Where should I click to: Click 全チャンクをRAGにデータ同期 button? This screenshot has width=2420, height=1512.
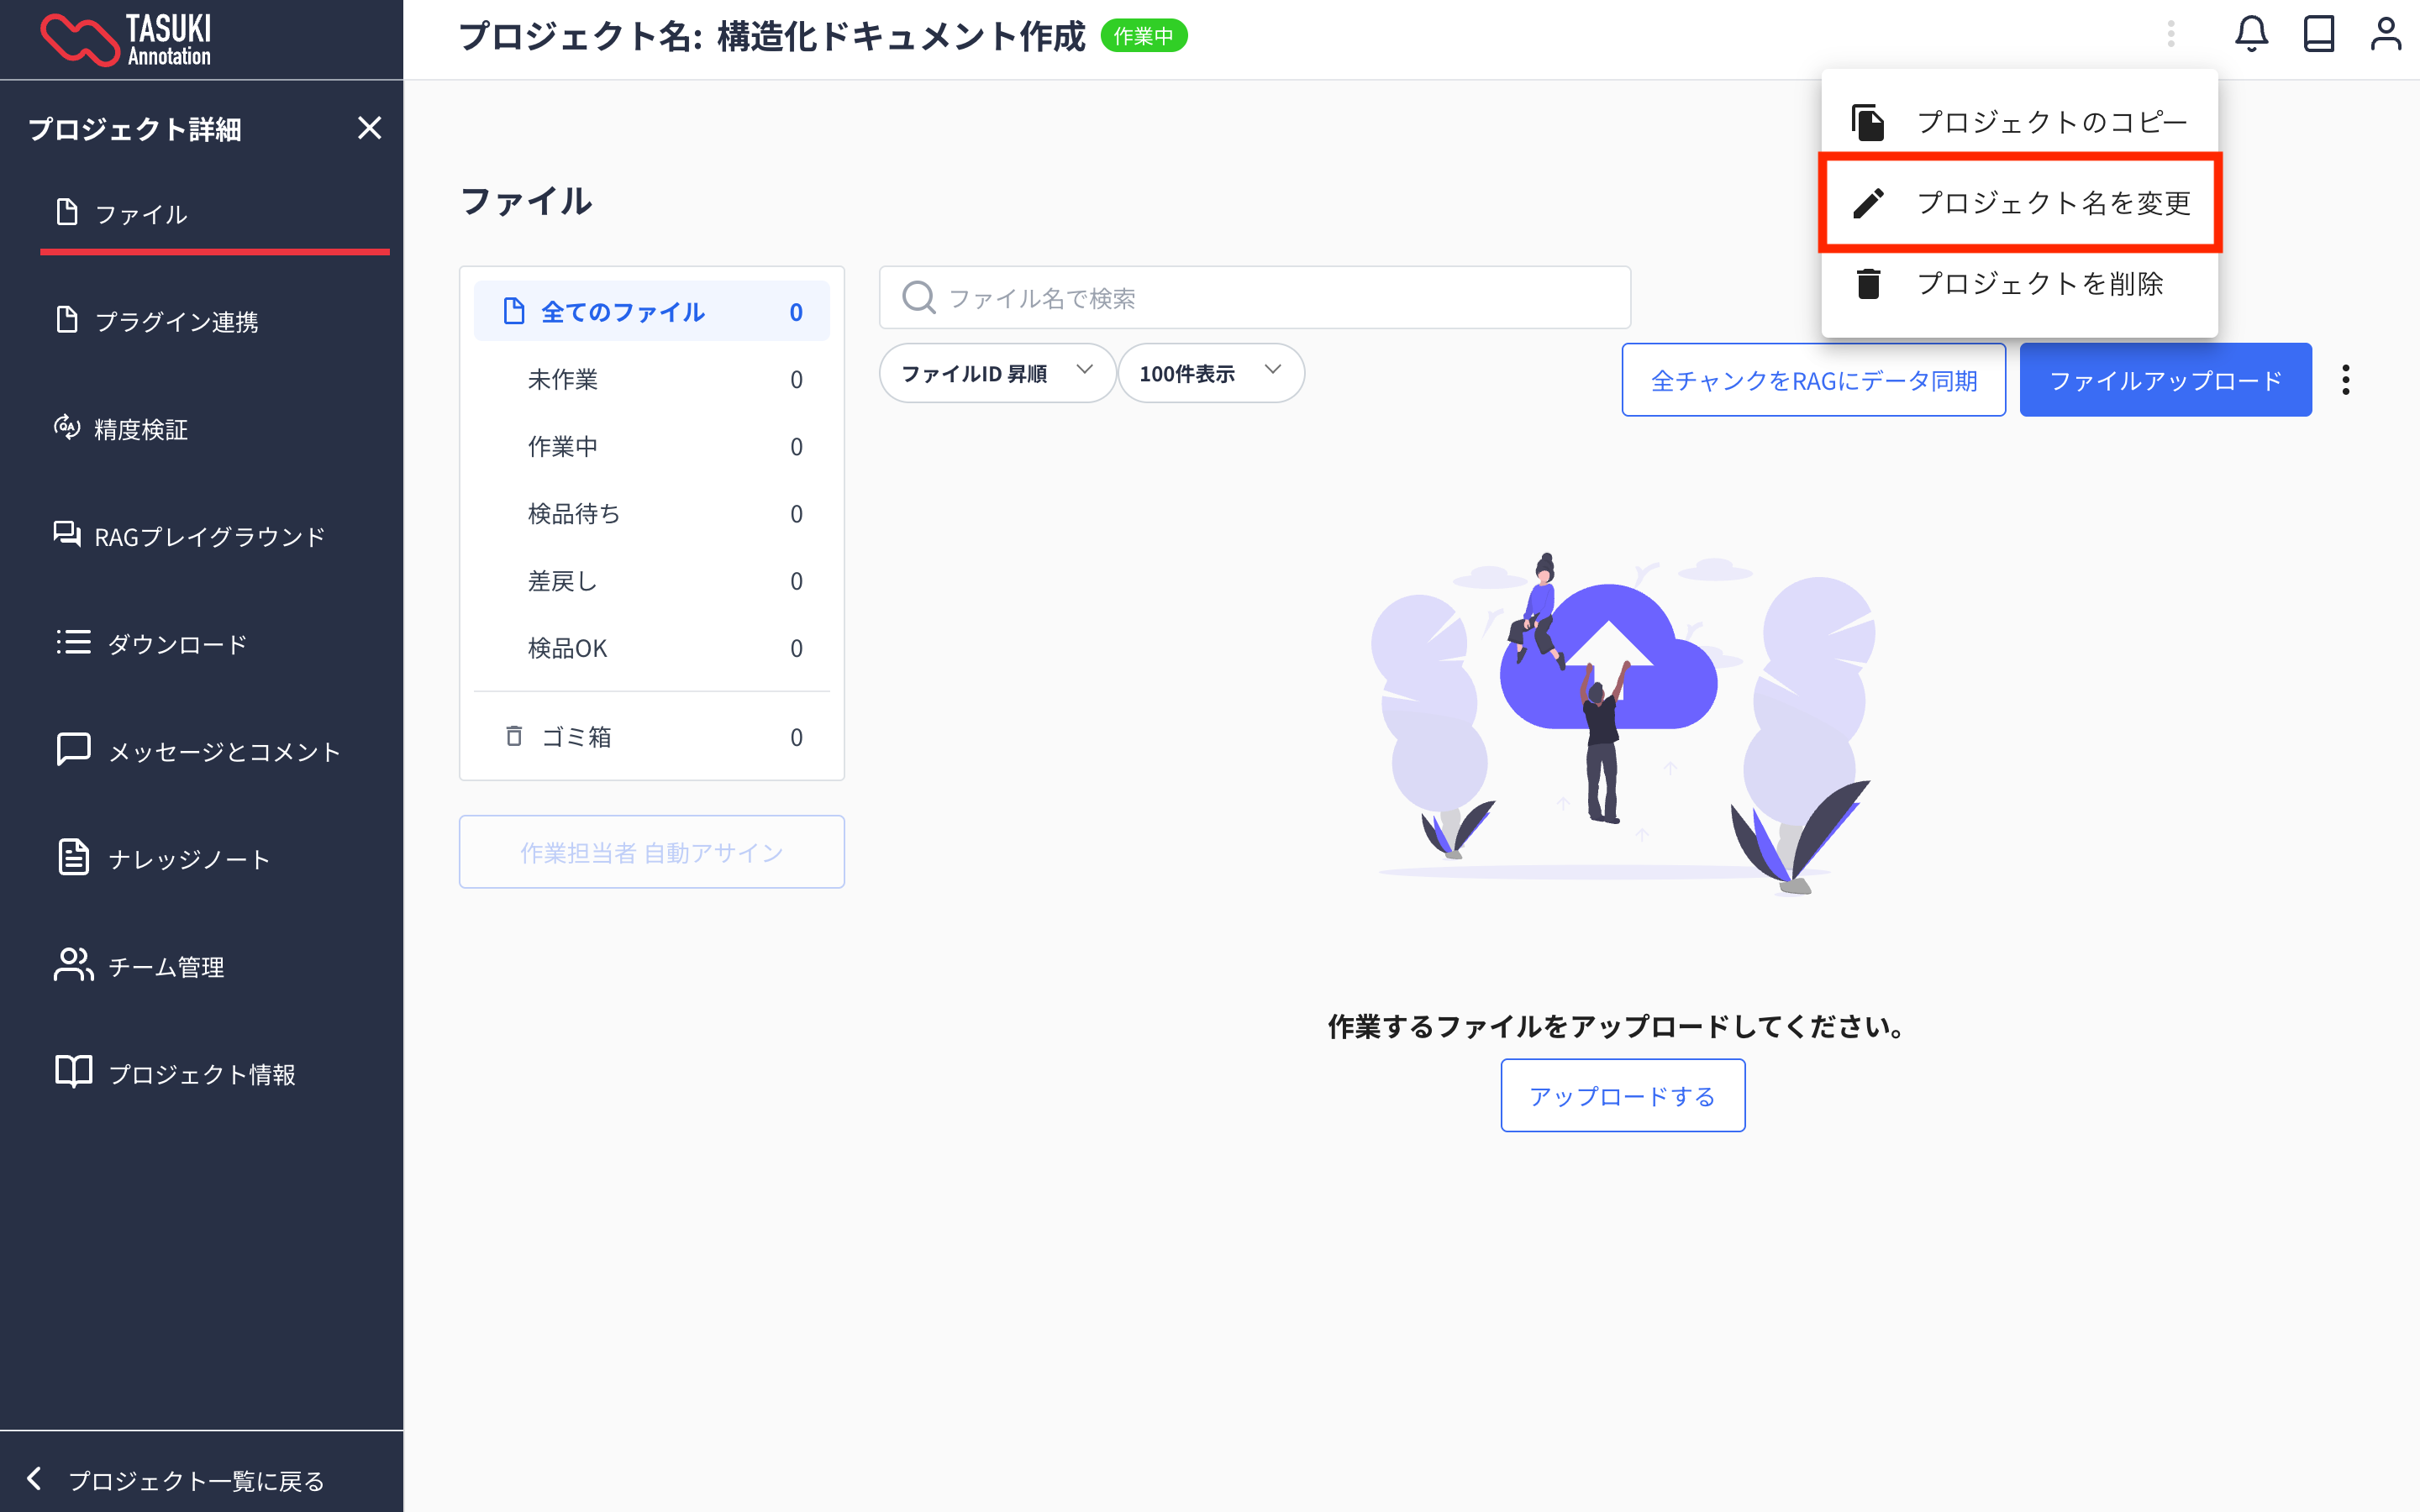tap(1813, 380)
